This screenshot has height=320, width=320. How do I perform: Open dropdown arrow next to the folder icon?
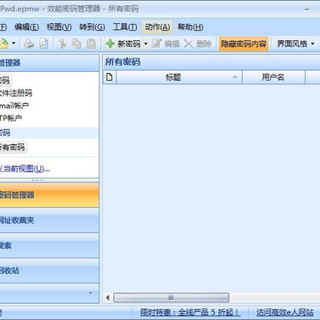click(x=13, y=44)
